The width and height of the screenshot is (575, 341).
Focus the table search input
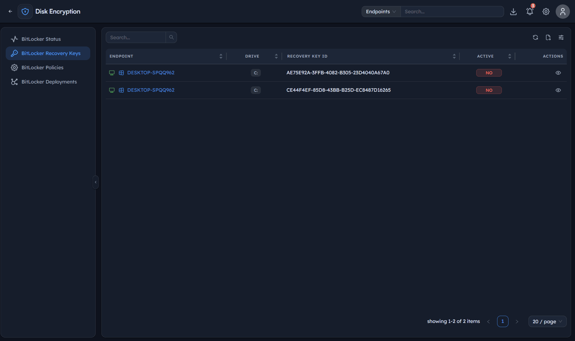point(136,37)
